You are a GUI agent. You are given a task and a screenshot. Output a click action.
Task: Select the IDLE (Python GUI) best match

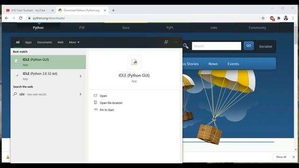tap(48, 62)
